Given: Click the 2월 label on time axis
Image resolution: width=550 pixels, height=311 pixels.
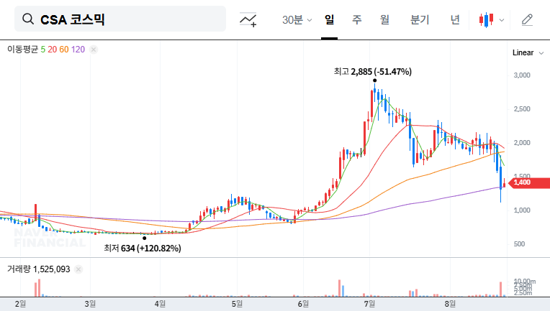Looking at the screenshot, I should click(20, 304).
